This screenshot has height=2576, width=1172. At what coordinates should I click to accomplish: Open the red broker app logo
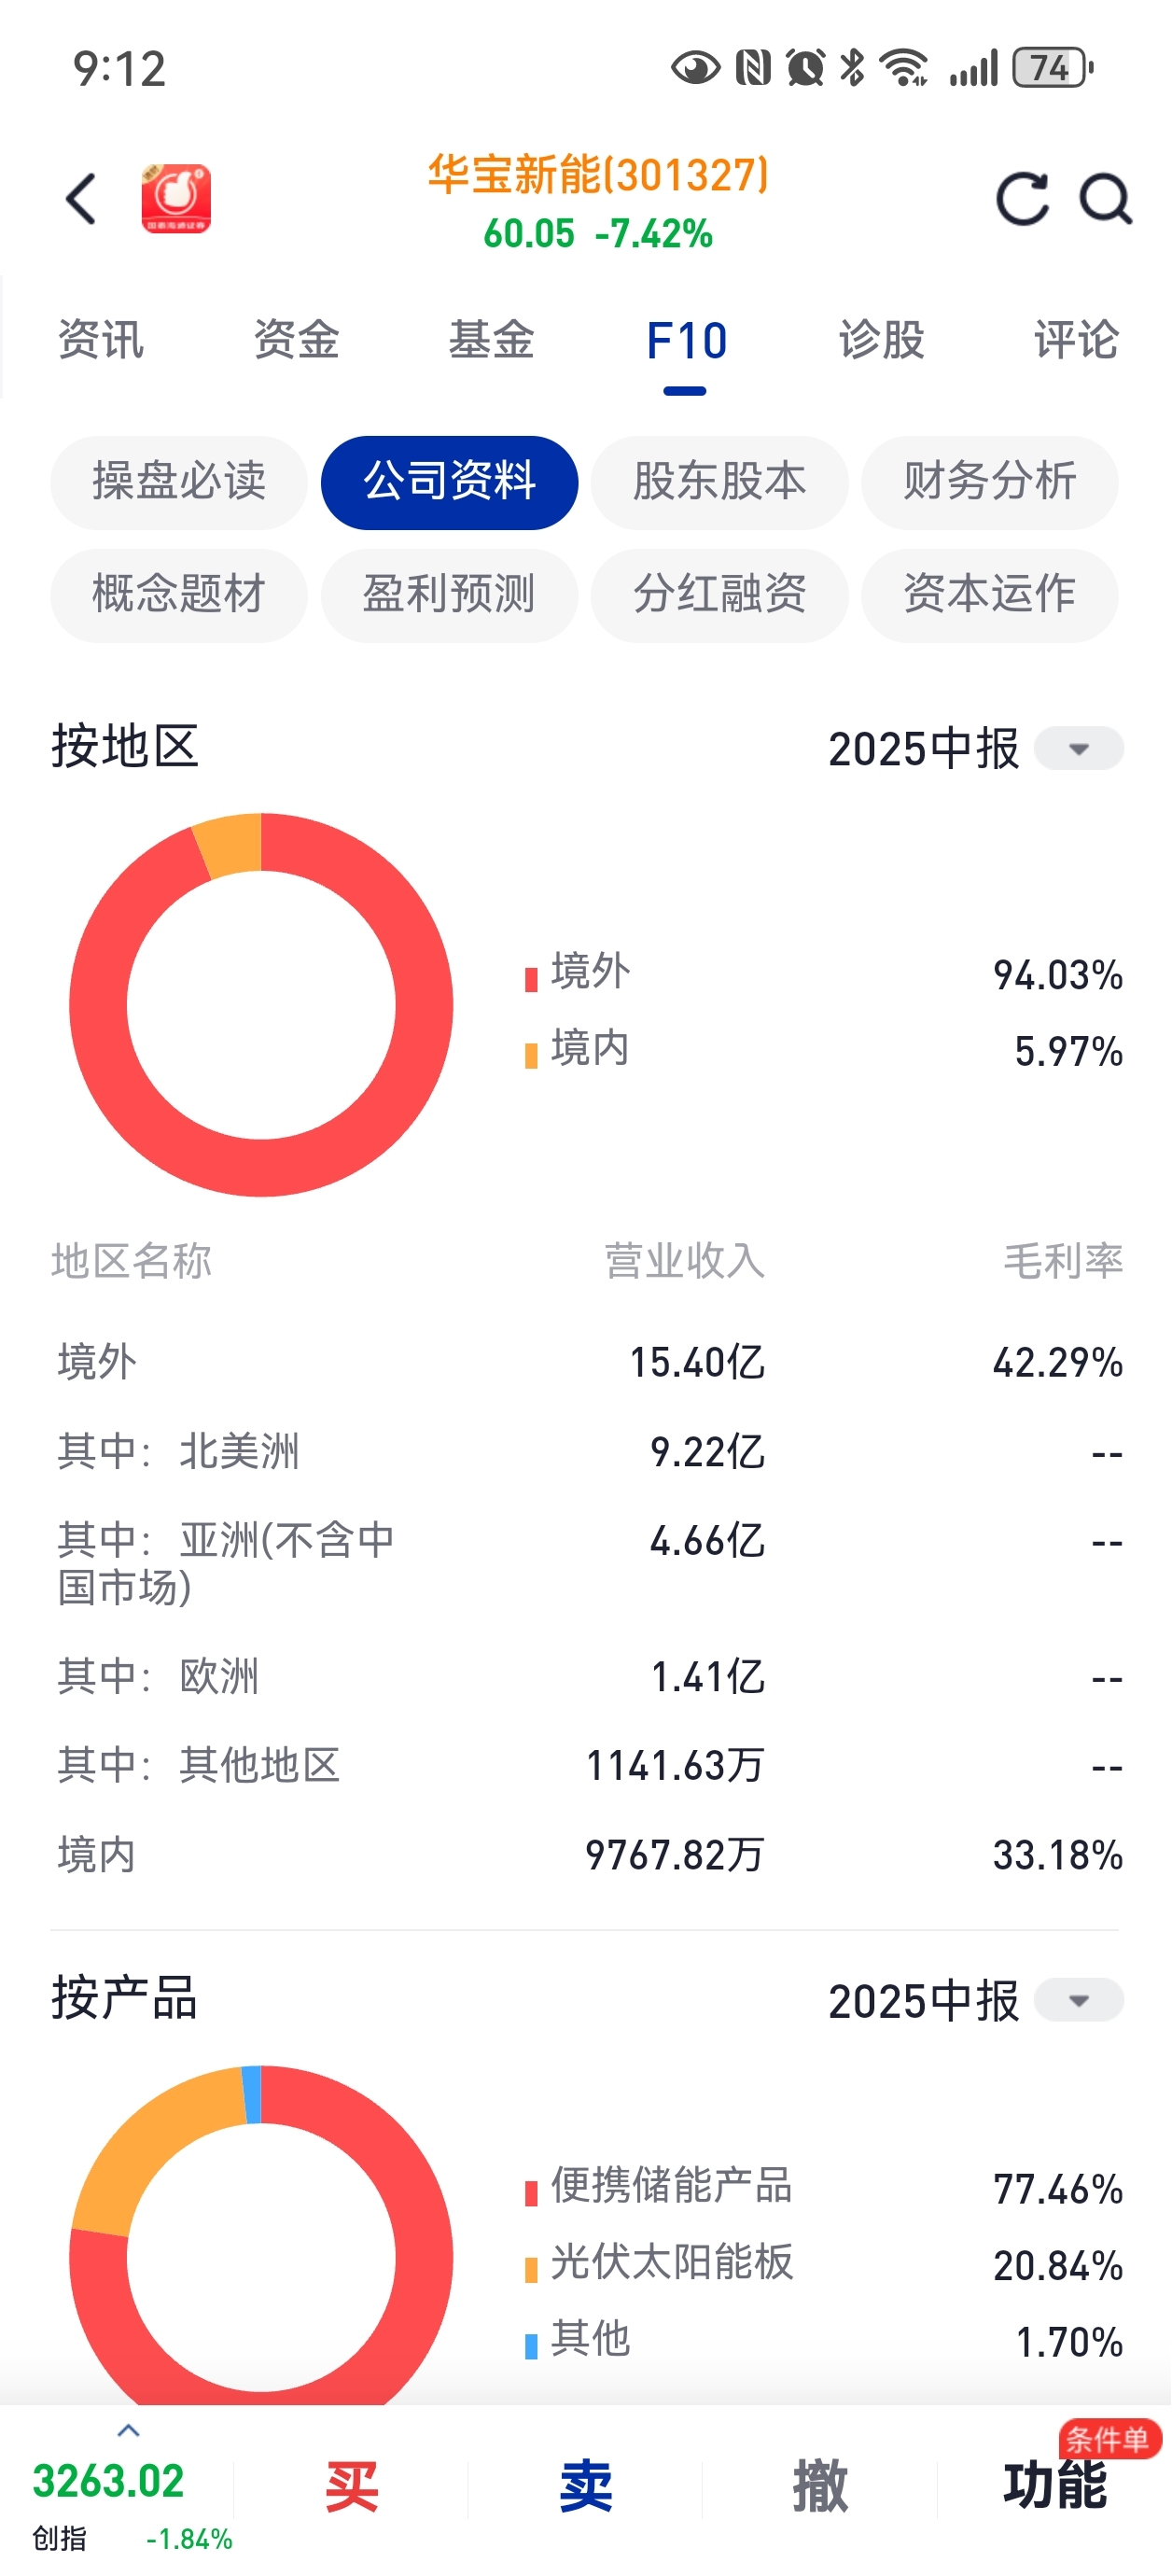[x=176, y=199]
